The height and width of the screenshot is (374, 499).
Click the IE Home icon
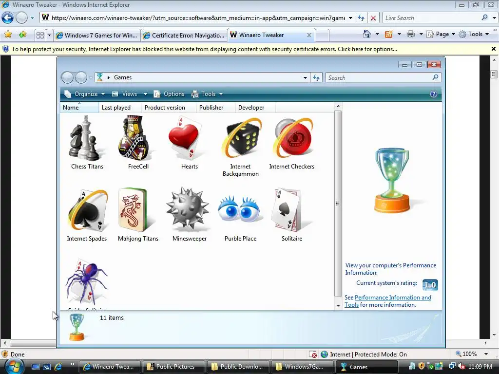(366, 34)
